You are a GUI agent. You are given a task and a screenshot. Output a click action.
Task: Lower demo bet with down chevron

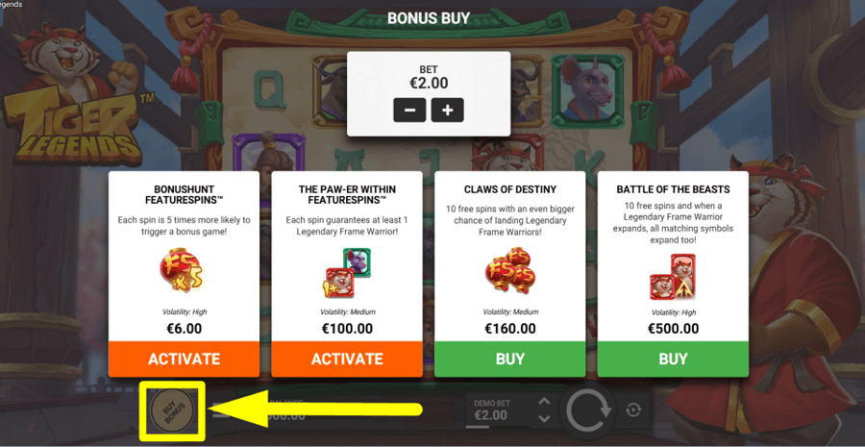[544, 420]
